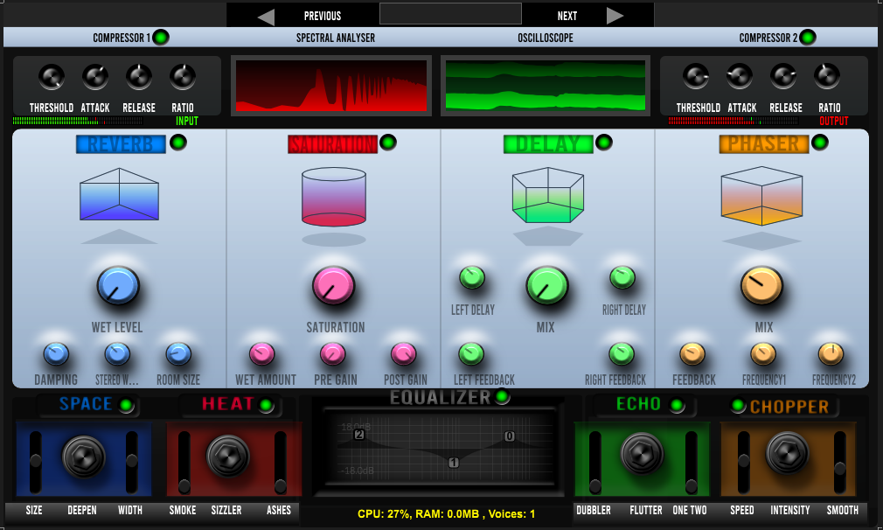Click Compressor 1 Ratio knob
The height and width of the screenshot is (530, 883).
[183, 77]
